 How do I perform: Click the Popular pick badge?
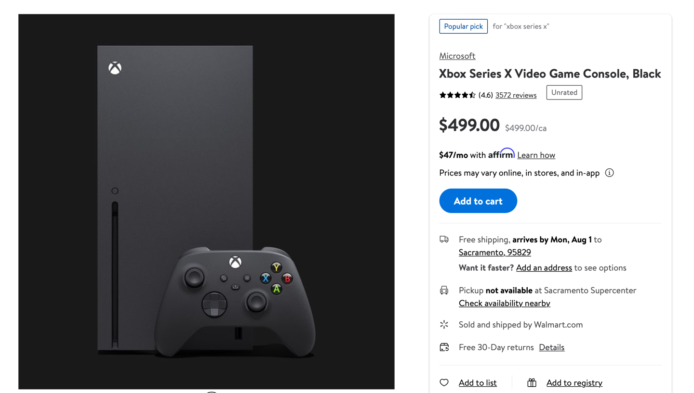pyautogui.click(x=463, y=26)
